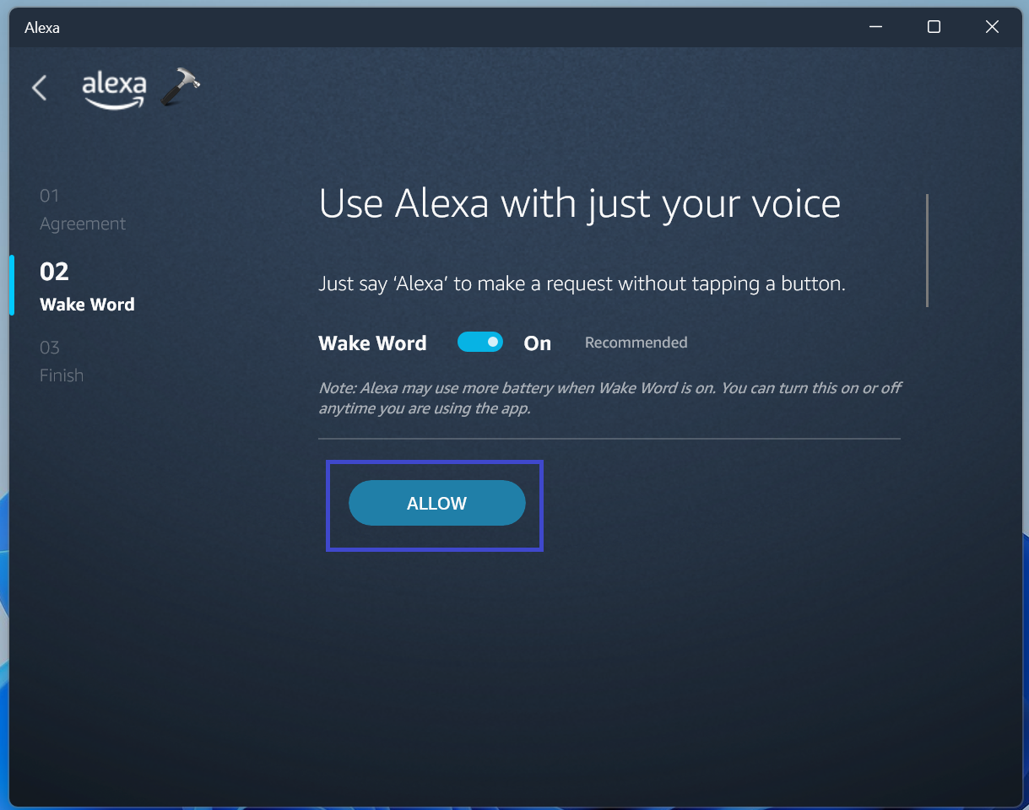The height and width of the screenshot is (810, 1029).
Task: Click the 'Recommended' label
Action: click(636, 343)
